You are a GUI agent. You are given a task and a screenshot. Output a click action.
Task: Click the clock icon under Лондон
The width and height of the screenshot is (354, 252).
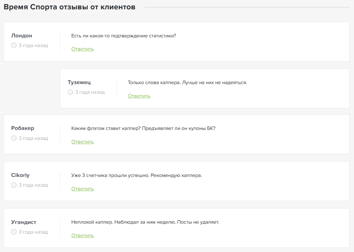14,46
